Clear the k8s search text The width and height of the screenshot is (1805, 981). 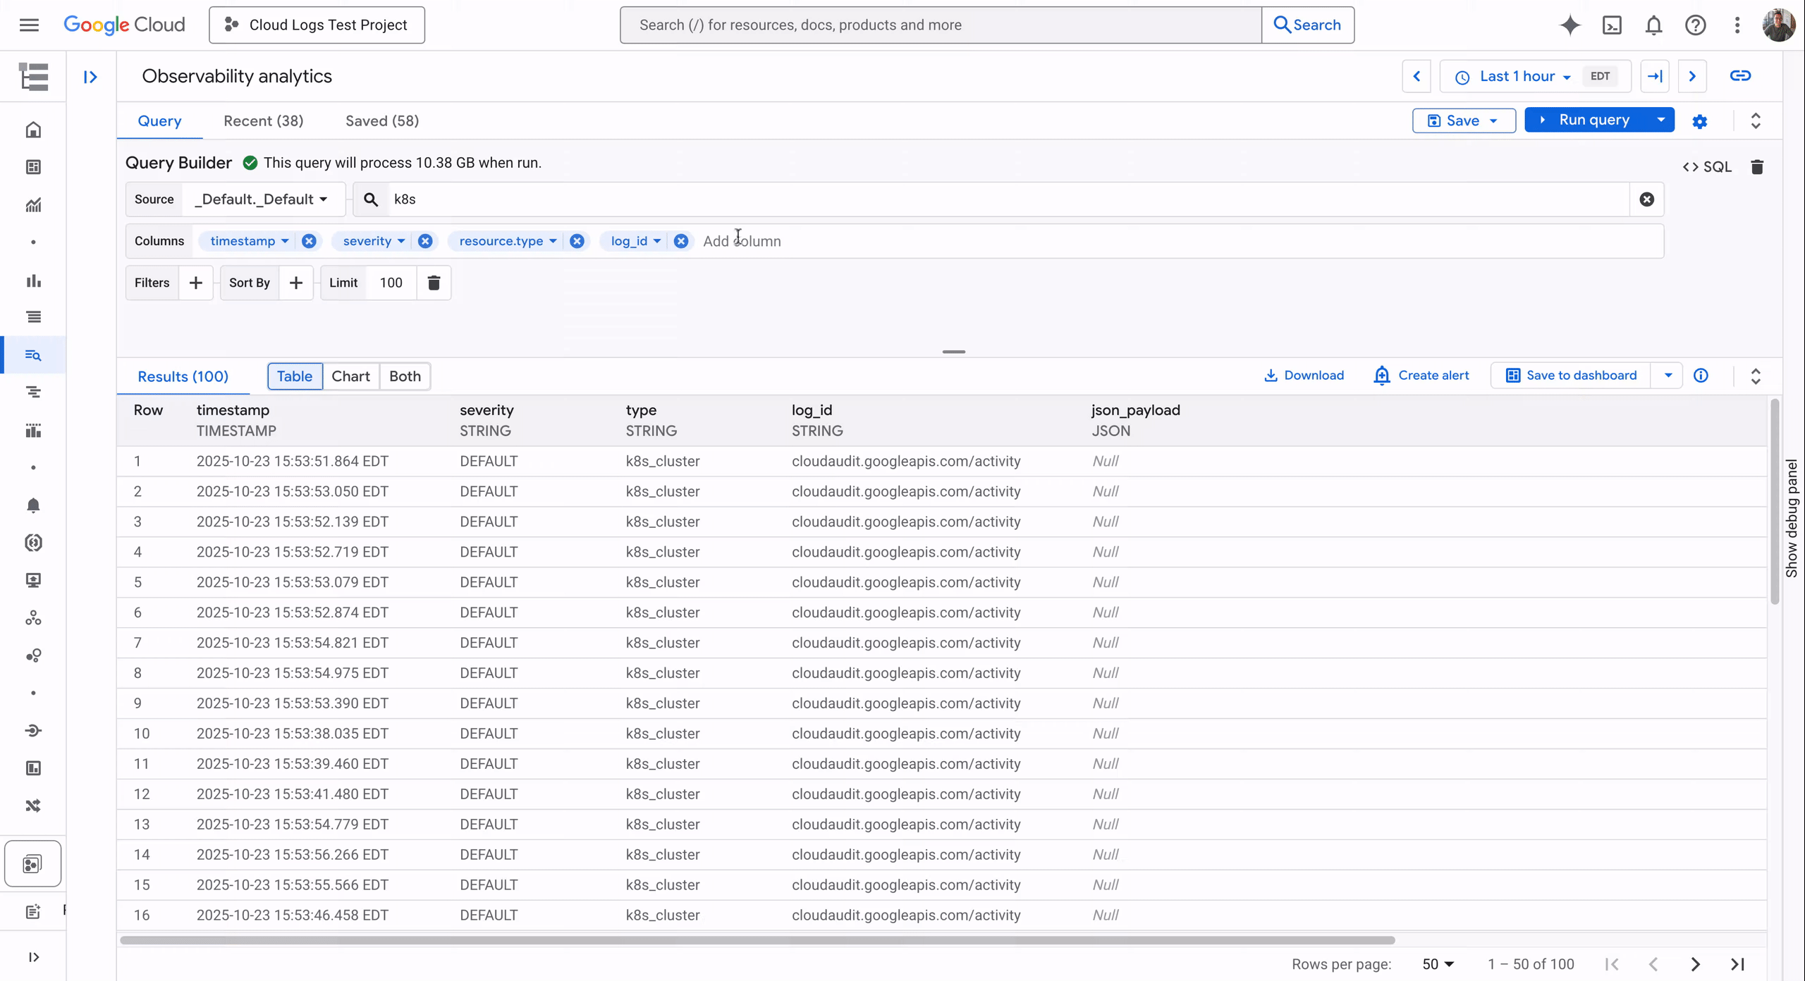point(1646,199)
